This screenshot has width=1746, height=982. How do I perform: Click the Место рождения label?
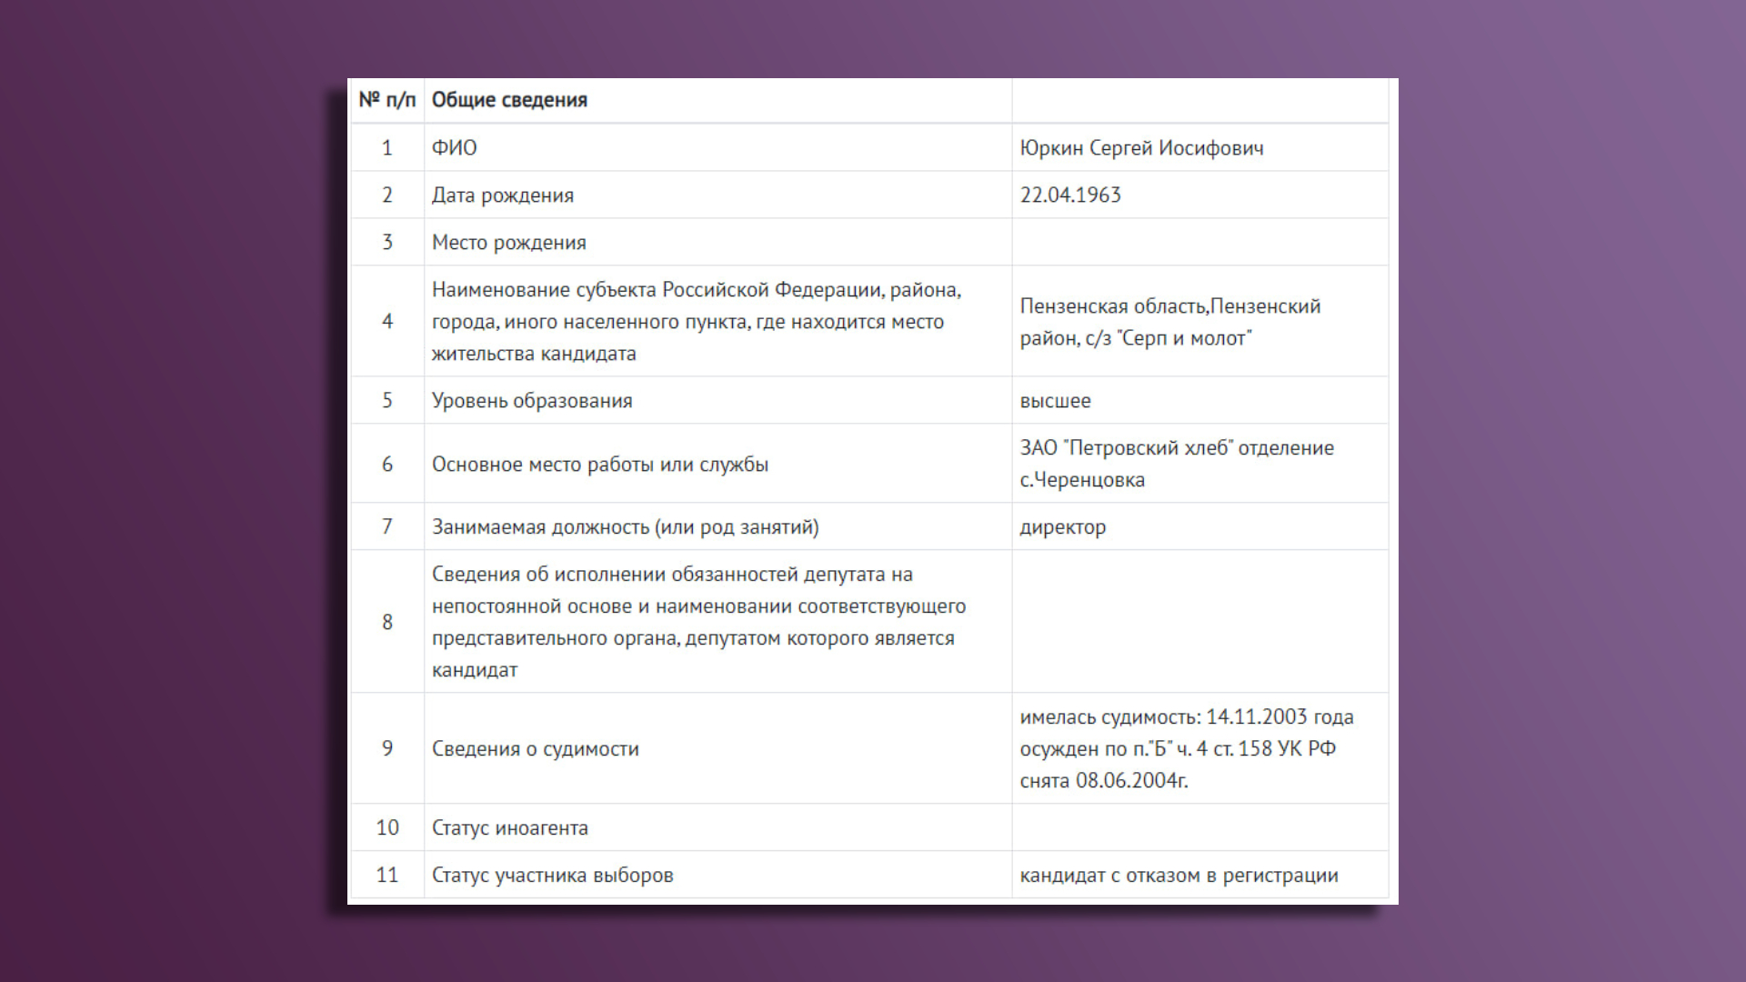(x=508, y=243)
